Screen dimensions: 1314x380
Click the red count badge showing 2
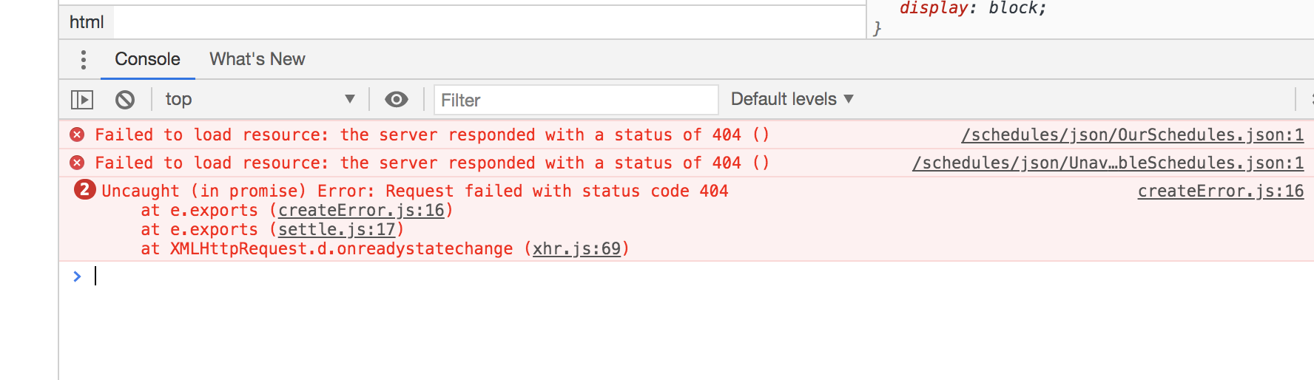[x=85, y=190]
